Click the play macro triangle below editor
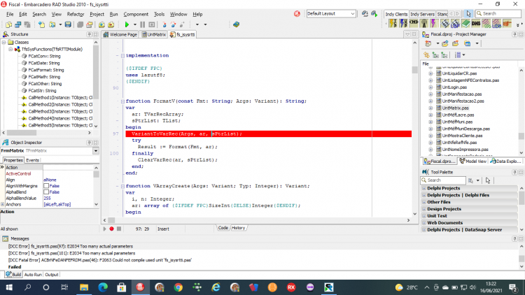Screen dimensions: 525x295 coord(104,229)
